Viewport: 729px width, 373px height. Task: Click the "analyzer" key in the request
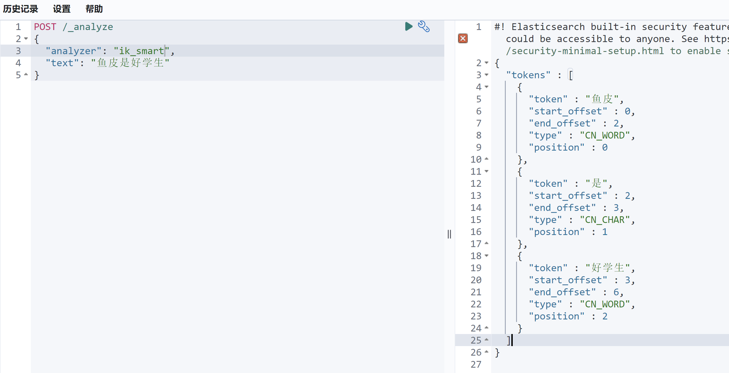click(x=73, y=51)
